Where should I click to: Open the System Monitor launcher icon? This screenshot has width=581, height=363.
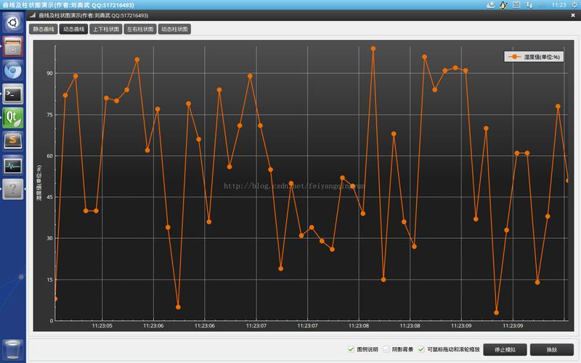13,166
